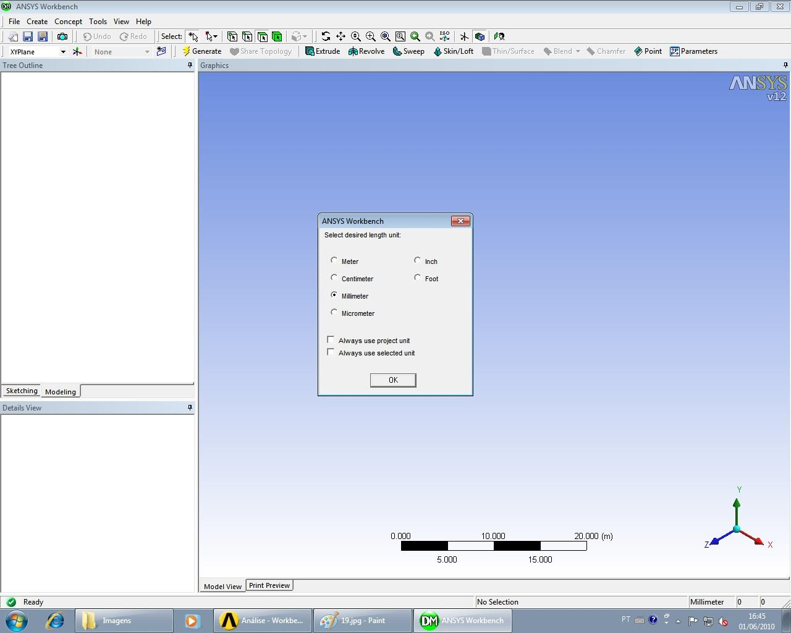The height and width of the screenshot is (633, 791).
Task: Toggle the Display Model icon
Action: [x=480, y=36]
